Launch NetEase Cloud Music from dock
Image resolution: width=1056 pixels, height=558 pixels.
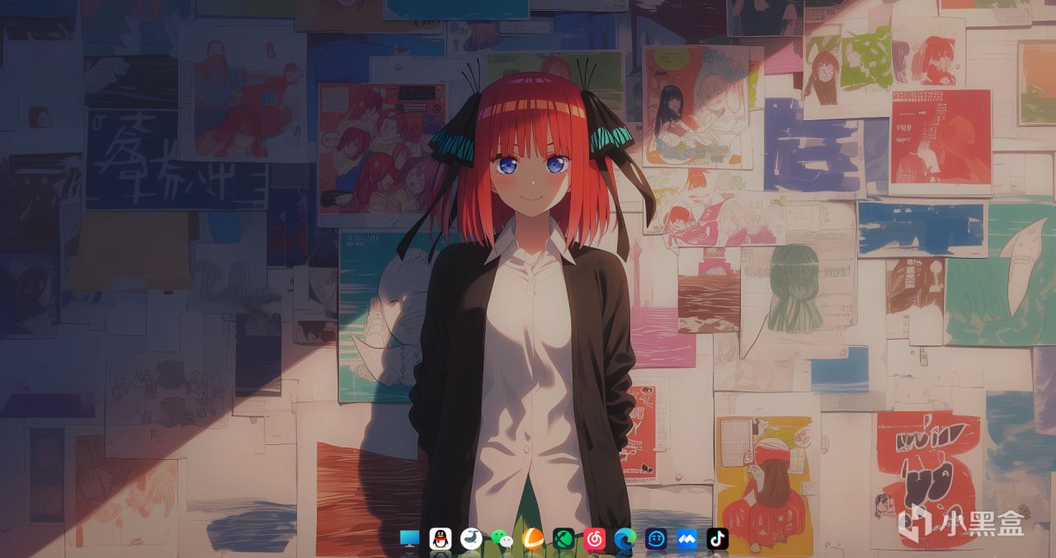click(x=594, y=539)
